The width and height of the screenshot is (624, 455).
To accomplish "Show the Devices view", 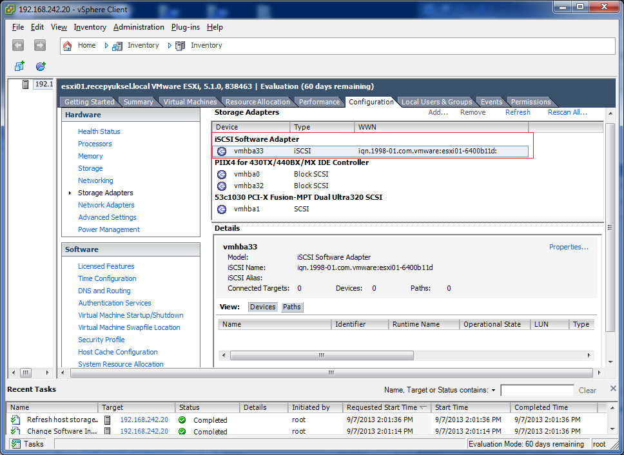I will pos(262,307).
